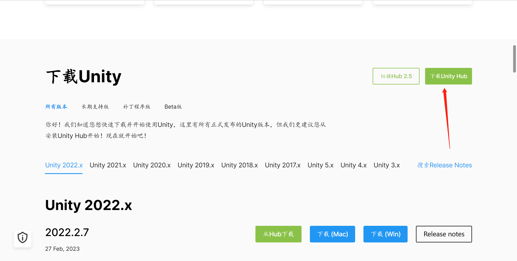
Task: Open the 搜索Release Notes link
Action: pos(445,165)
